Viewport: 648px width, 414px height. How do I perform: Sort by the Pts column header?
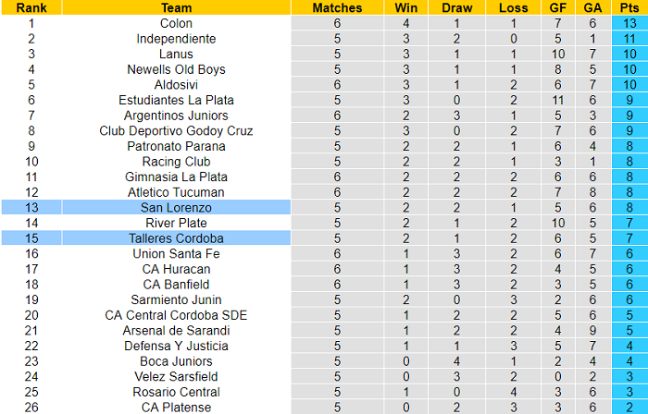pos(629,7)
